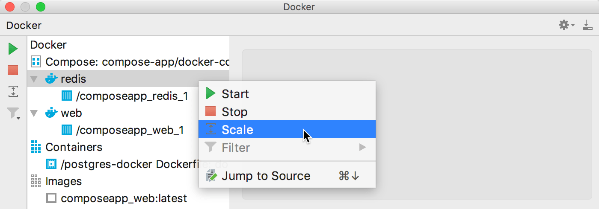Image resolution: width=599 pixels, height=209 pixels.
Task: Click the green Start icon in left toolbar
Action: point(13,49)
